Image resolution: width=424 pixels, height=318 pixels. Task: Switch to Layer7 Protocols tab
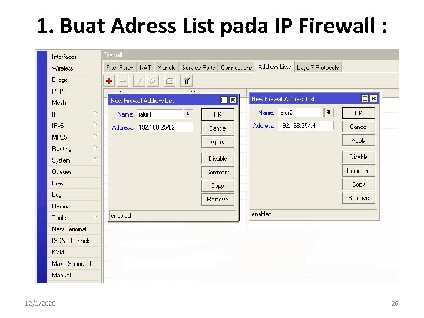[318, 68]
